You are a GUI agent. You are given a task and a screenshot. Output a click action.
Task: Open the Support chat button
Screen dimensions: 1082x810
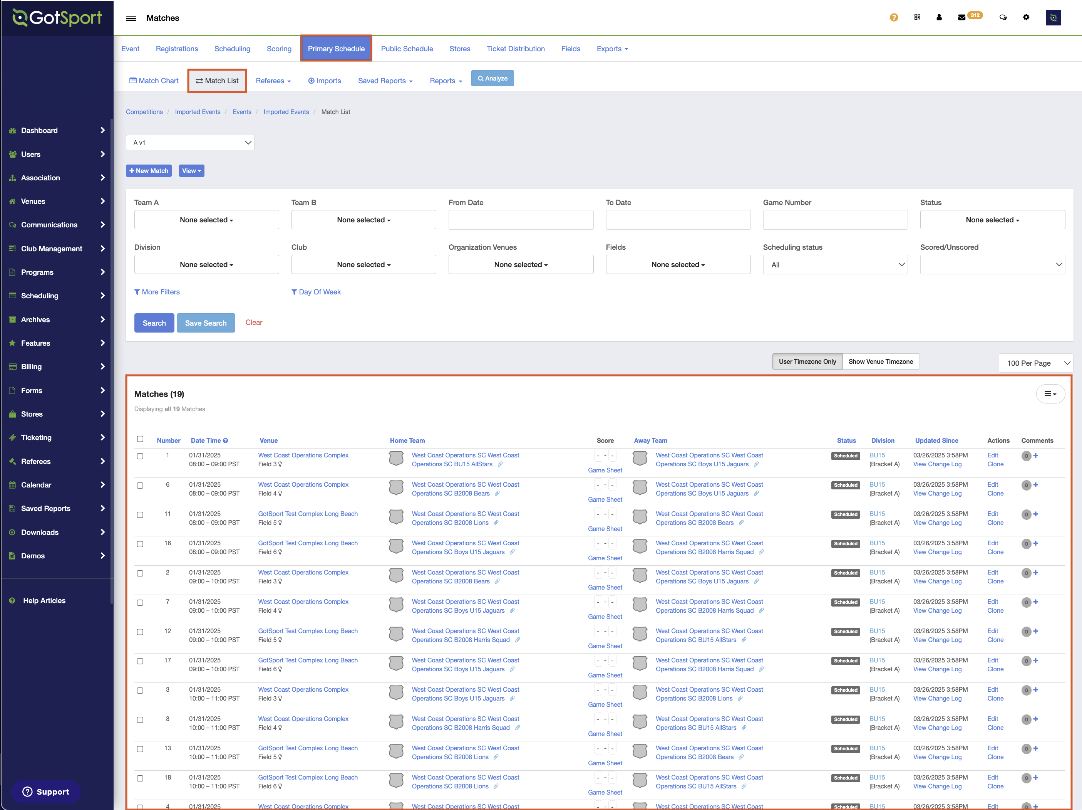click(x=46, y=792)
